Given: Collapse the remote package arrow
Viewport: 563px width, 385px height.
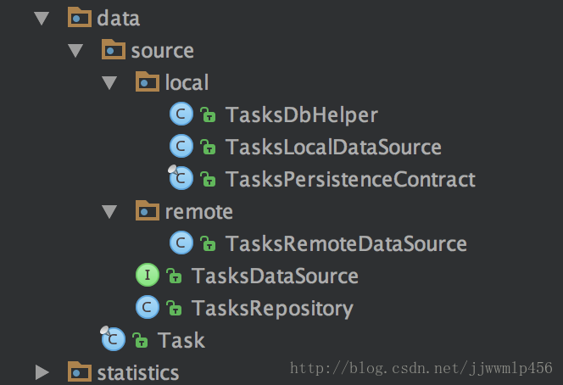Looking at the screenshot, I should [109, 211].
